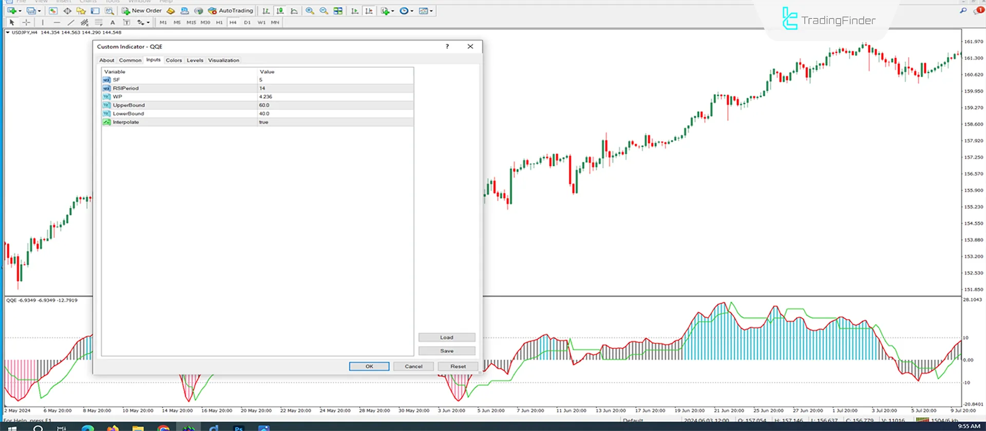Select the Trendline drawing tool

pyautogui.click(x=71, y=23)
